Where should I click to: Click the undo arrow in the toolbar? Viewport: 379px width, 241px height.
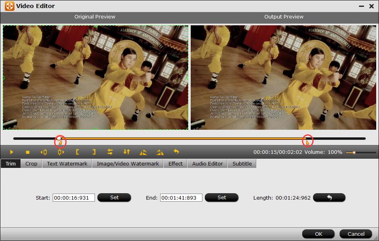tap(176, 152)
